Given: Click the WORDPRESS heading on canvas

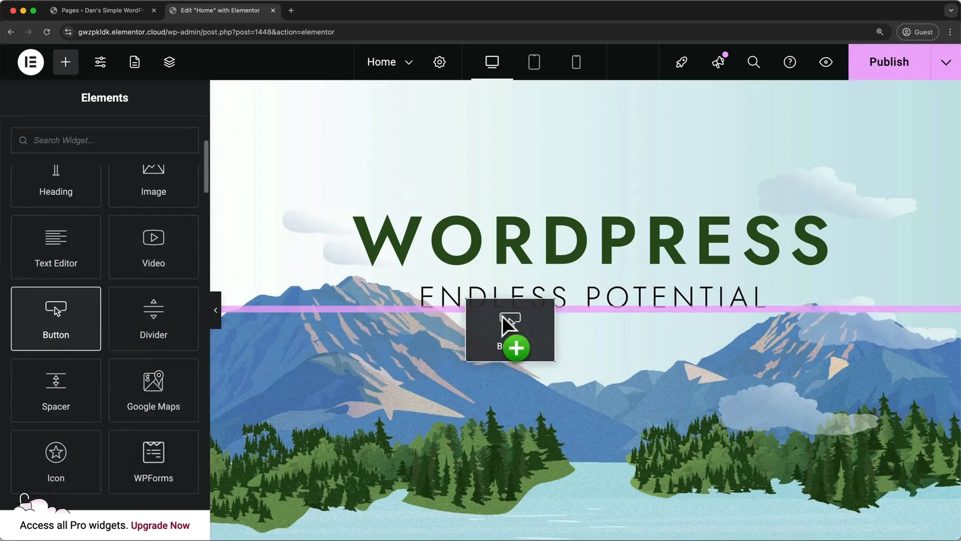Looking at the screenshot, I should [592, 240].
